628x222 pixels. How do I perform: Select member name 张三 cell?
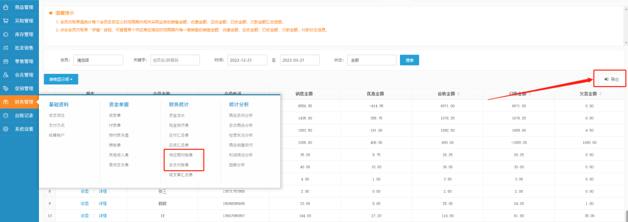[162, 192]
